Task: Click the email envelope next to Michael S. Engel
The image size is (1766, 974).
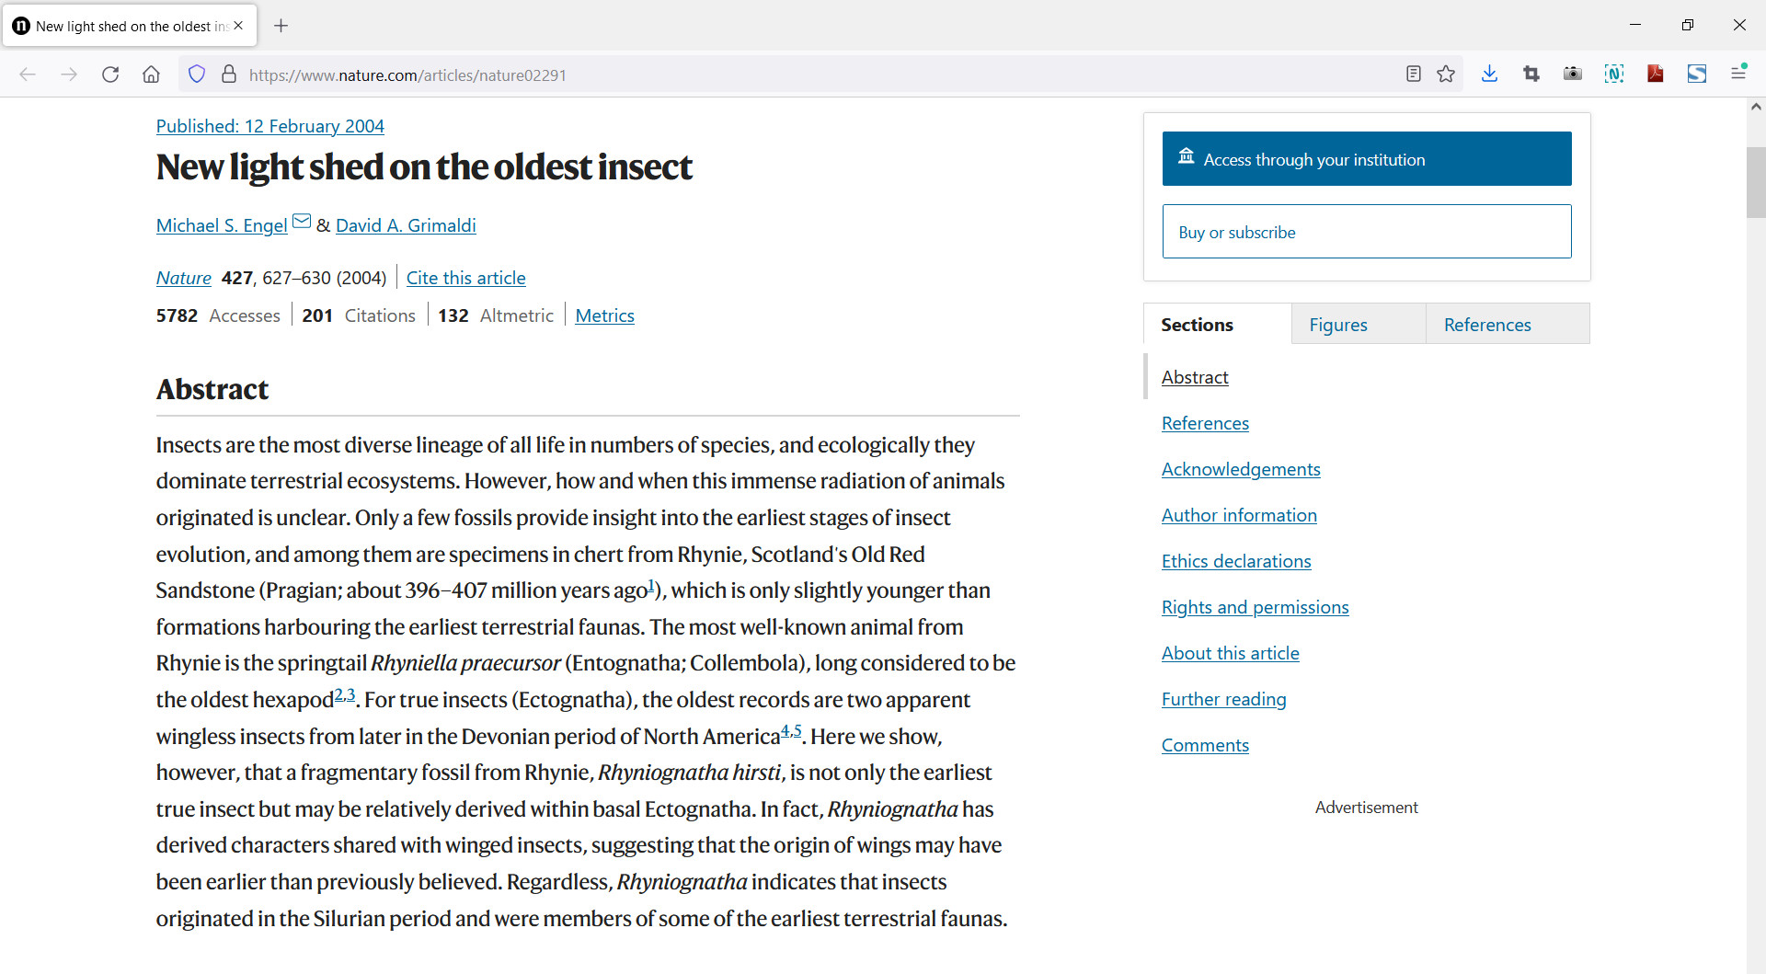Action: coord(302,222)
